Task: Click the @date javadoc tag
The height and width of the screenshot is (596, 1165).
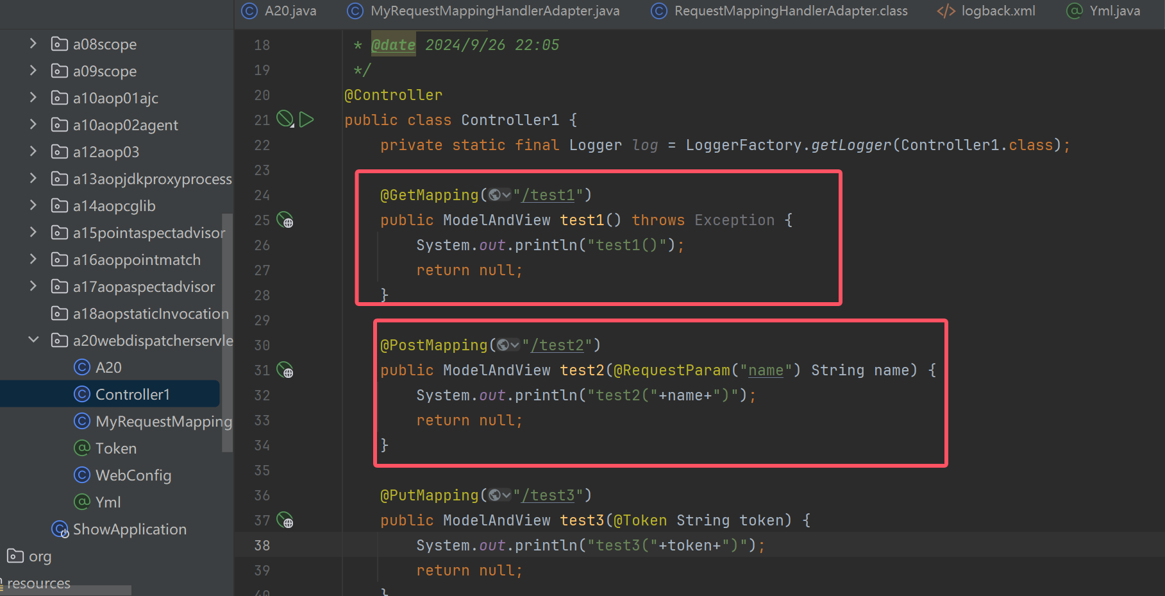Action: 393,45
